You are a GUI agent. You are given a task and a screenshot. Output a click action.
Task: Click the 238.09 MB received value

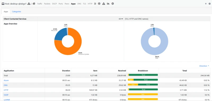(x=121, y=76)
